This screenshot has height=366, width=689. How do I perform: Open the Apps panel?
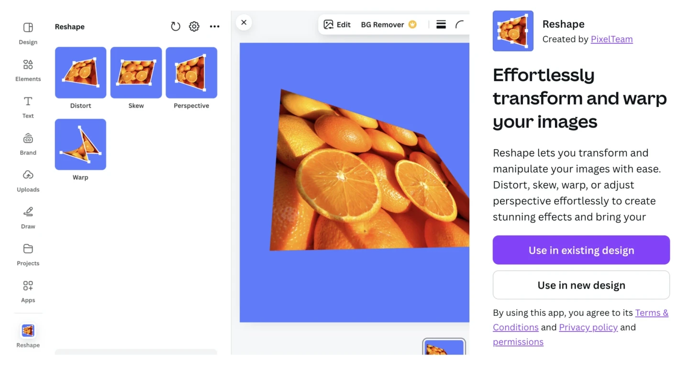[28, 291]
